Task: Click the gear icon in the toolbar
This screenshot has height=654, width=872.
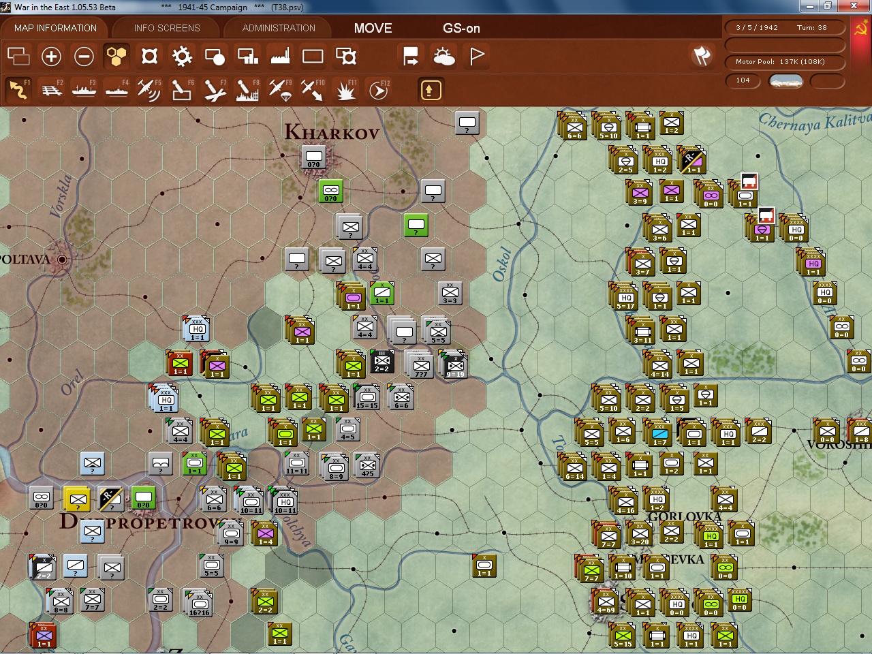Action: [x=182, y=56]
